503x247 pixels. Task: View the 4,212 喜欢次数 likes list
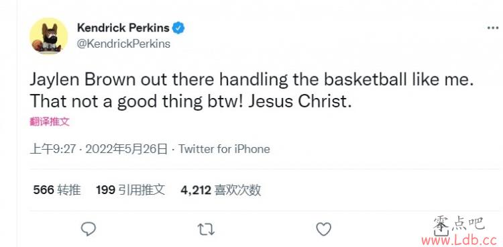221,190
